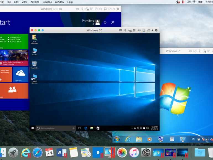Click EN language indicator in Windows 7
Screen dimensions: 213x160
(193, 139)
